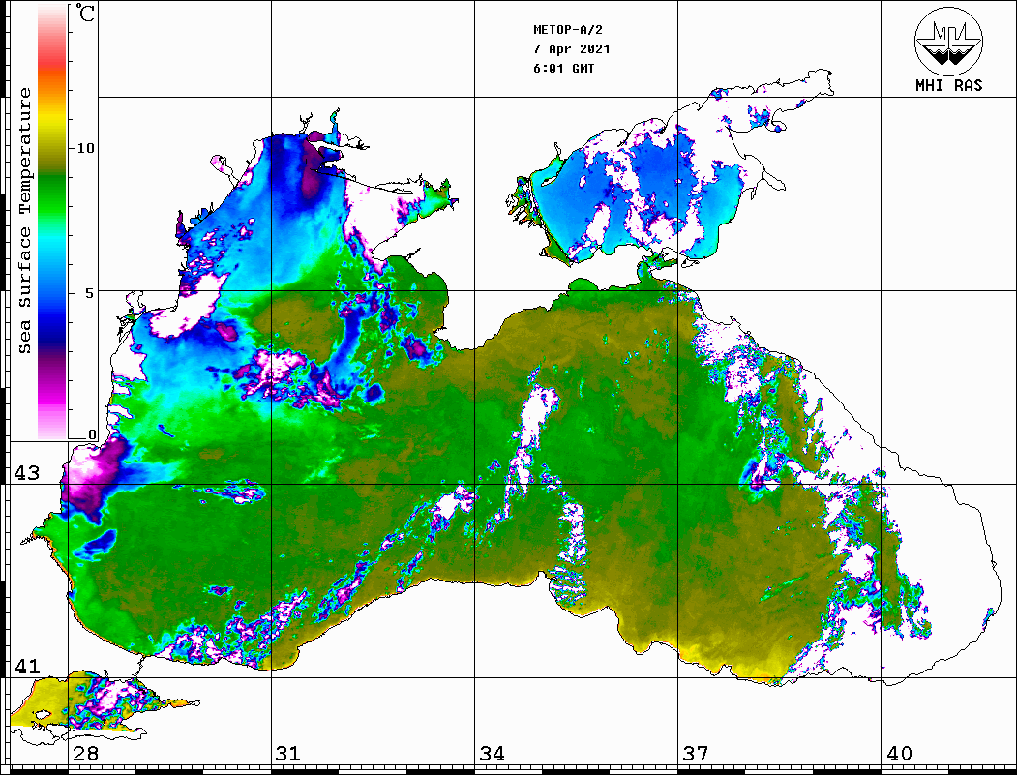Click the longitude label '37'
The image size is (1017, 775).
[x=696, y=753]
